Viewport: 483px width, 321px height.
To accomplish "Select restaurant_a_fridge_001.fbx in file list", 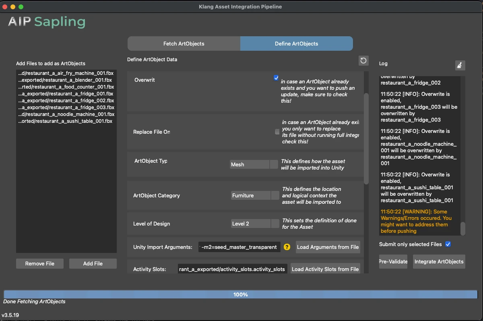I will click(x=66, y=94).
